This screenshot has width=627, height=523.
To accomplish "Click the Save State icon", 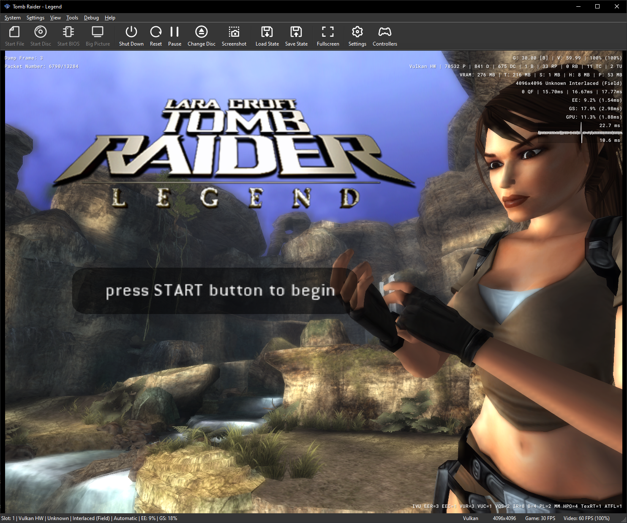I will point(296,32).
